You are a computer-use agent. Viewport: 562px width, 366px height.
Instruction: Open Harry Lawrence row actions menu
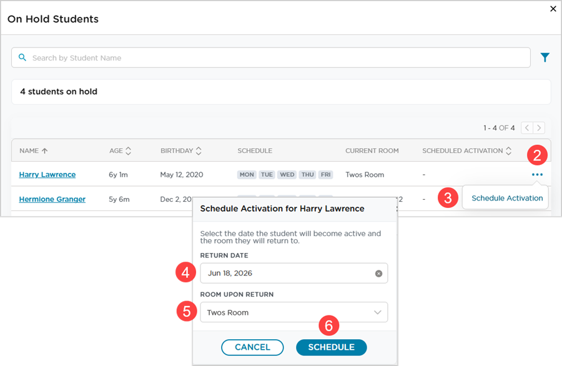537,175
